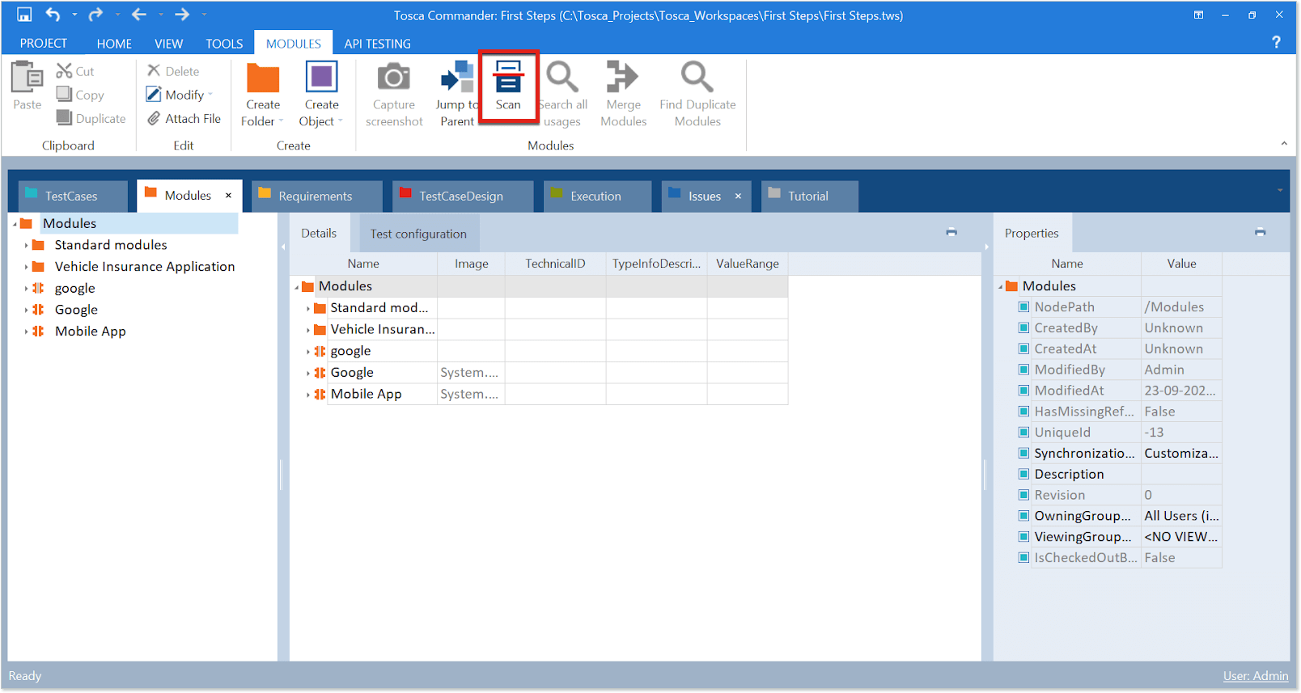This screenshot has width=1301, height=693.
Task: Switch to Test configuration tab
Action: (418, 234)
